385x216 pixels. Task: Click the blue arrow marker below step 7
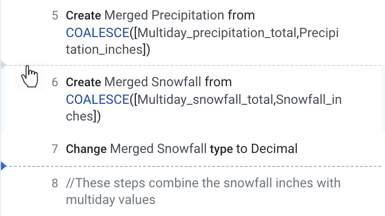[4, 166]
